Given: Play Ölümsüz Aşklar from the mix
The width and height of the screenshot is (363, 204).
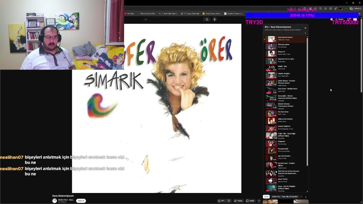Looking at the screenshot, I should pyautogui.click(x=285, y=46).
